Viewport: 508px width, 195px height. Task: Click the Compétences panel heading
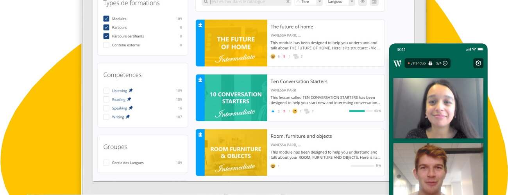coord(122,75)
